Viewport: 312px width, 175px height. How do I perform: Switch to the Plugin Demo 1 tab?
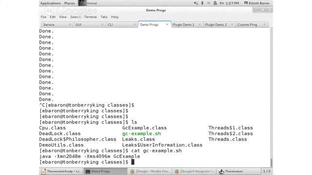(x=187, y=25)
